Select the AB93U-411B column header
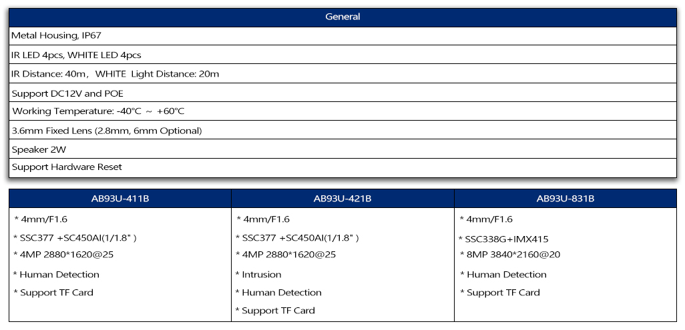The width and height of the screenshot is (685, 330). (120, 199)
